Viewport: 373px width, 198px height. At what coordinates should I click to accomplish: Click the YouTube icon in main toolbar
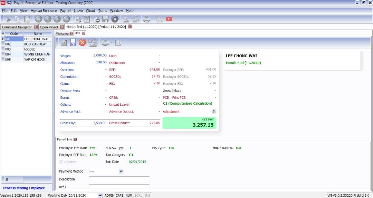pyautogui.click(x=169, y=19)
